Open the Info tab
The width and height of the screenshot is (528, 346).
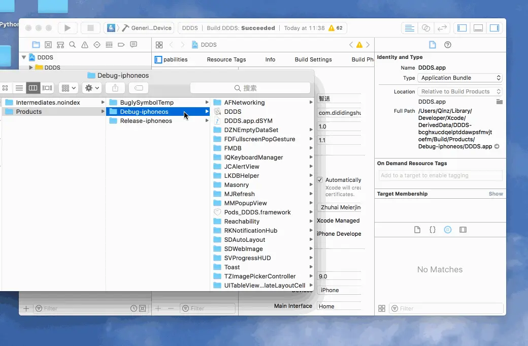[x=270, y=59]
